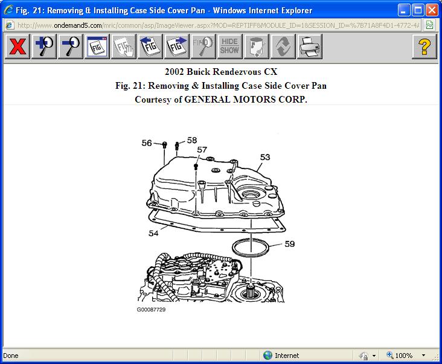
Task: Open the security settings dropdown in status bar
Action: 374,356
